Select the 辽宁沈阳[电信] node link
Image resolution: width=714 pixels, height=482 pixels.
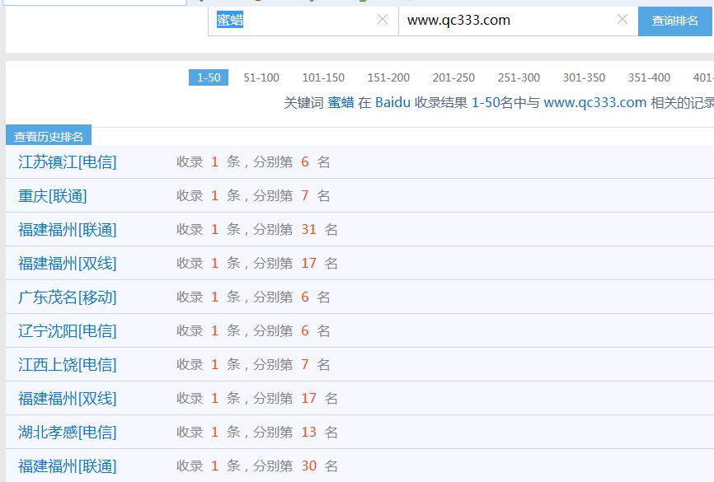pyautogui.click(x=68, y=331)
